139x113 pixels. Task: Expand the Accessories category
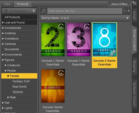[x=3, y=28]
